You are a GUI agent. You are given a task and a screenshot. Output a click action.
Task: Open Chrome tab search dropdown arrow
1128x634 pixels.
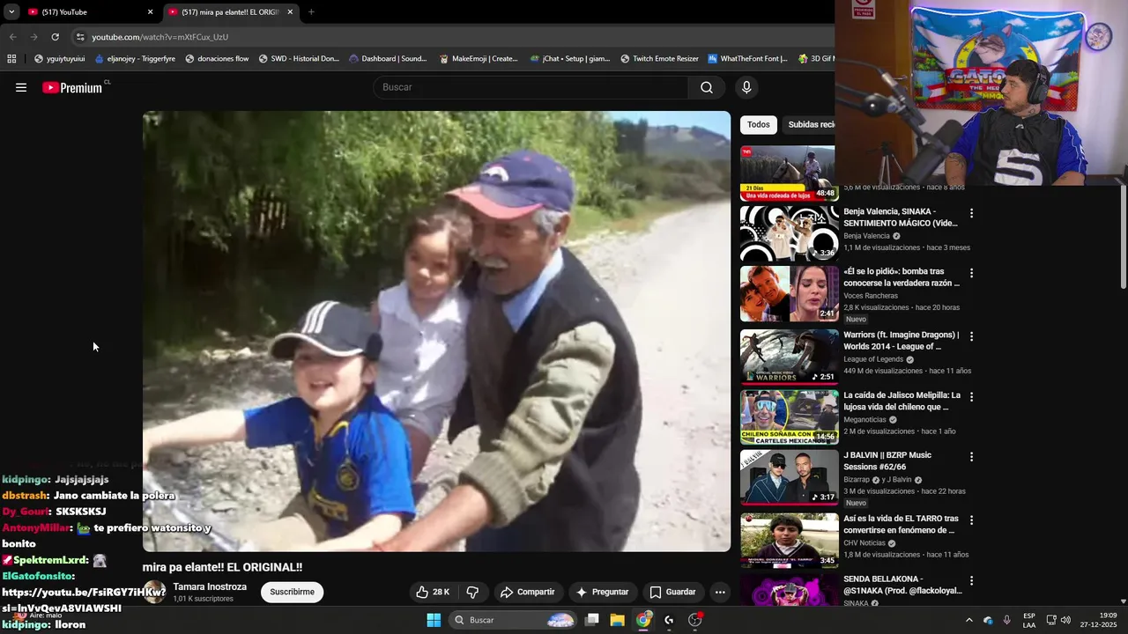(x=11, y=12)
